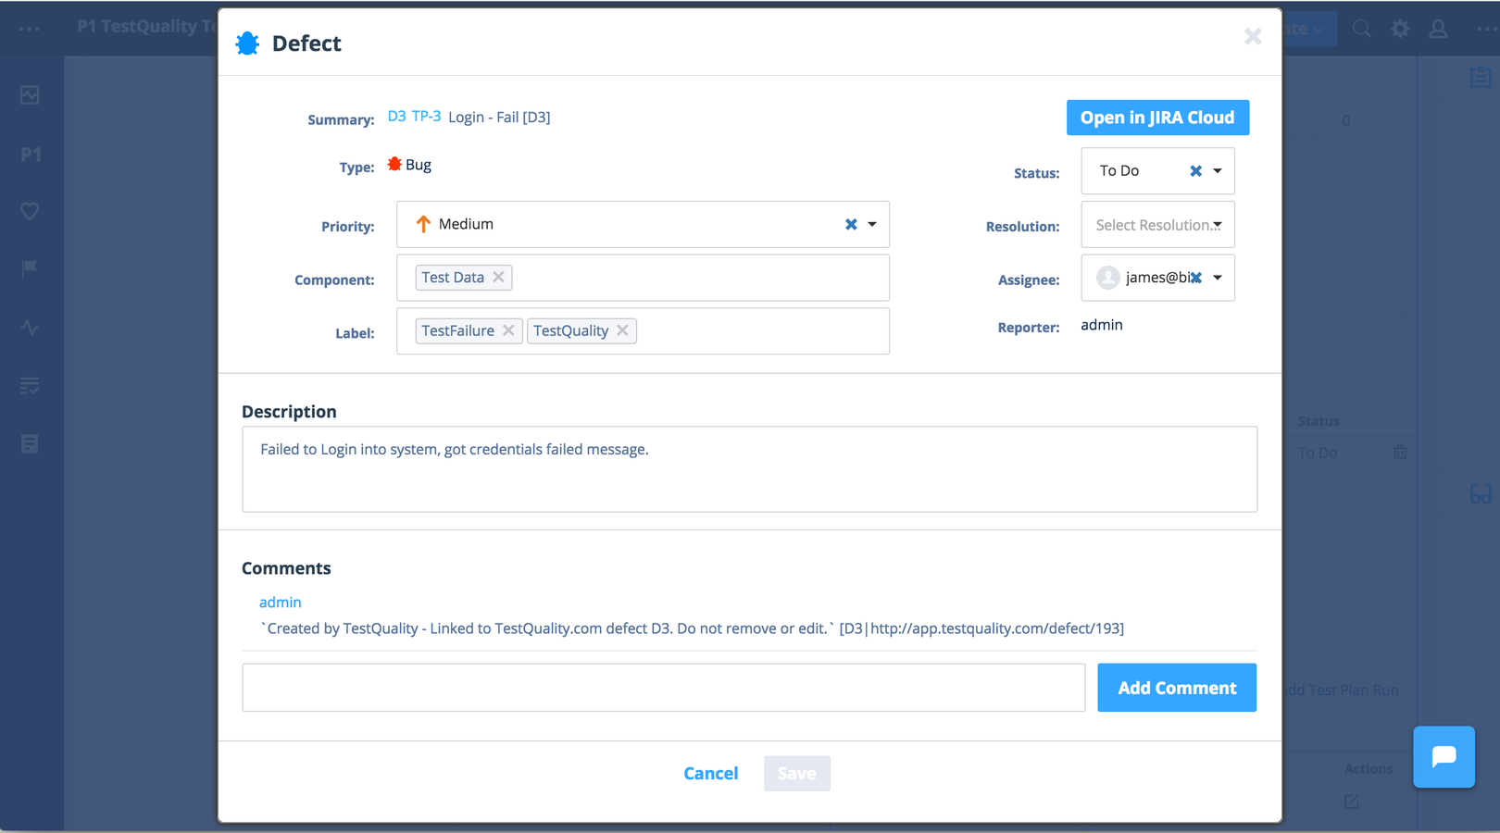Open the document icon in background sidebar
Viewport: 1500px width, 833px height.
point(30,444)
